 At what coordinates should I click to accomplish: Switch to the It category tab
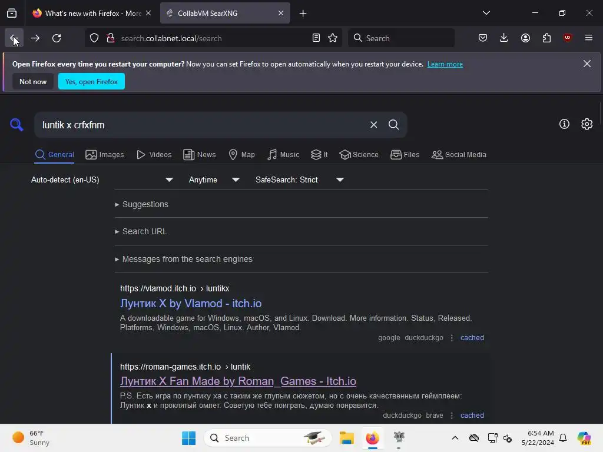click(319, 155)
